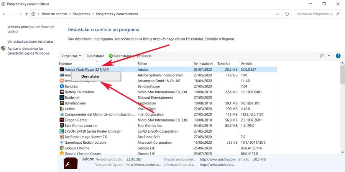Image resolution: width=345 pixels, height=172 pixels.
Task: Click the 83.0.4103.116 version cell
Action: [x=251, y=148]
